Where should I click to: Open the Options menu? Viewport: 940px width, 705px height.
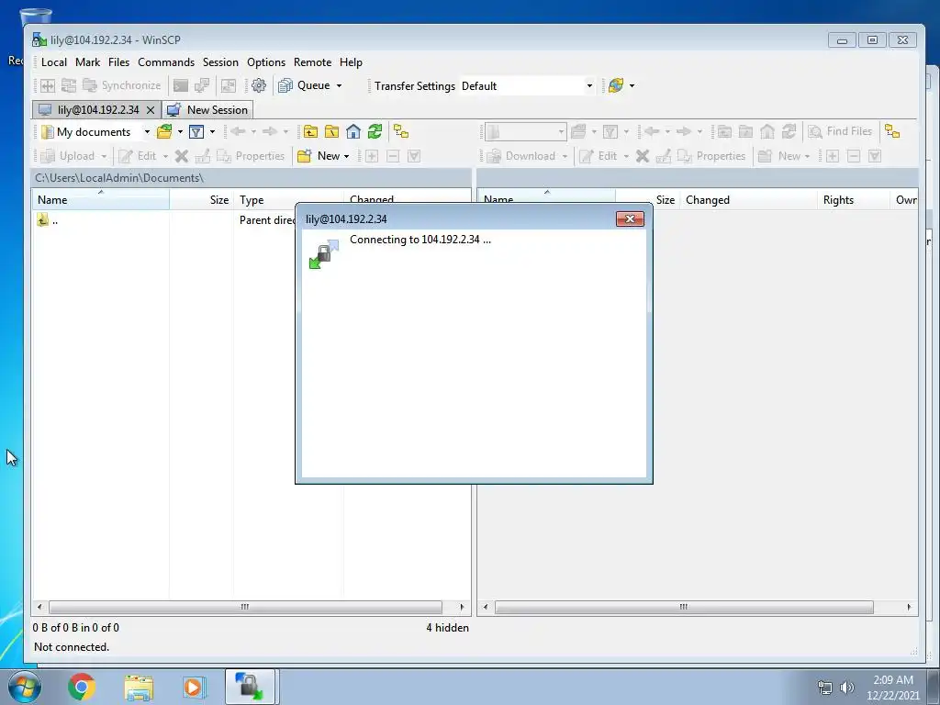[x=266, y=62]
